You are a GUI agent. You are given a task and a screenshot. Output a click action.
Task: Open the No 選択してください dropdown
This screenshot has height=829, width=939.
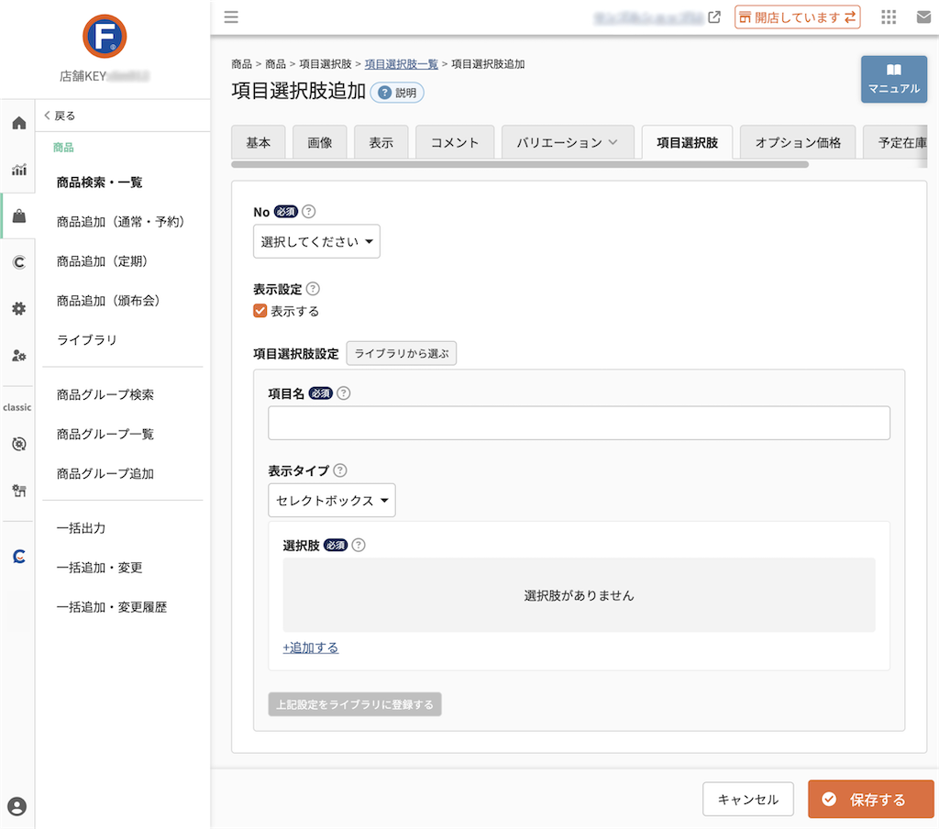[316, 241]
